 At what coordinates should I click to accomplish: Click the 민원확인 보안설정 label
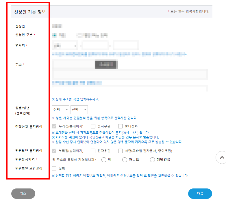(x=29, y=169)
